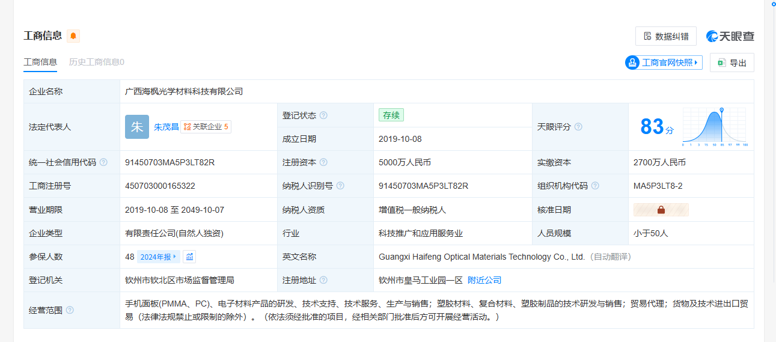Open 工商官网快照 snapshot dropdown

coord(664,63)
